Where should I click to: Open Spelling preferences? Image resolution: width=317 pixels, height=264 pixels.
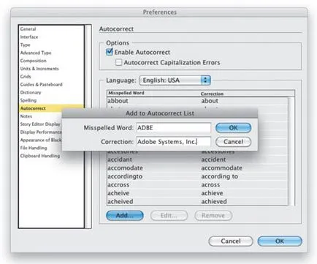click(x=51, y=100)
